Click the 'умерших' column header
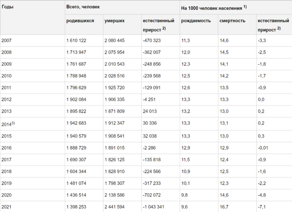This screenshot has width=292, height=212. (114, 21)
